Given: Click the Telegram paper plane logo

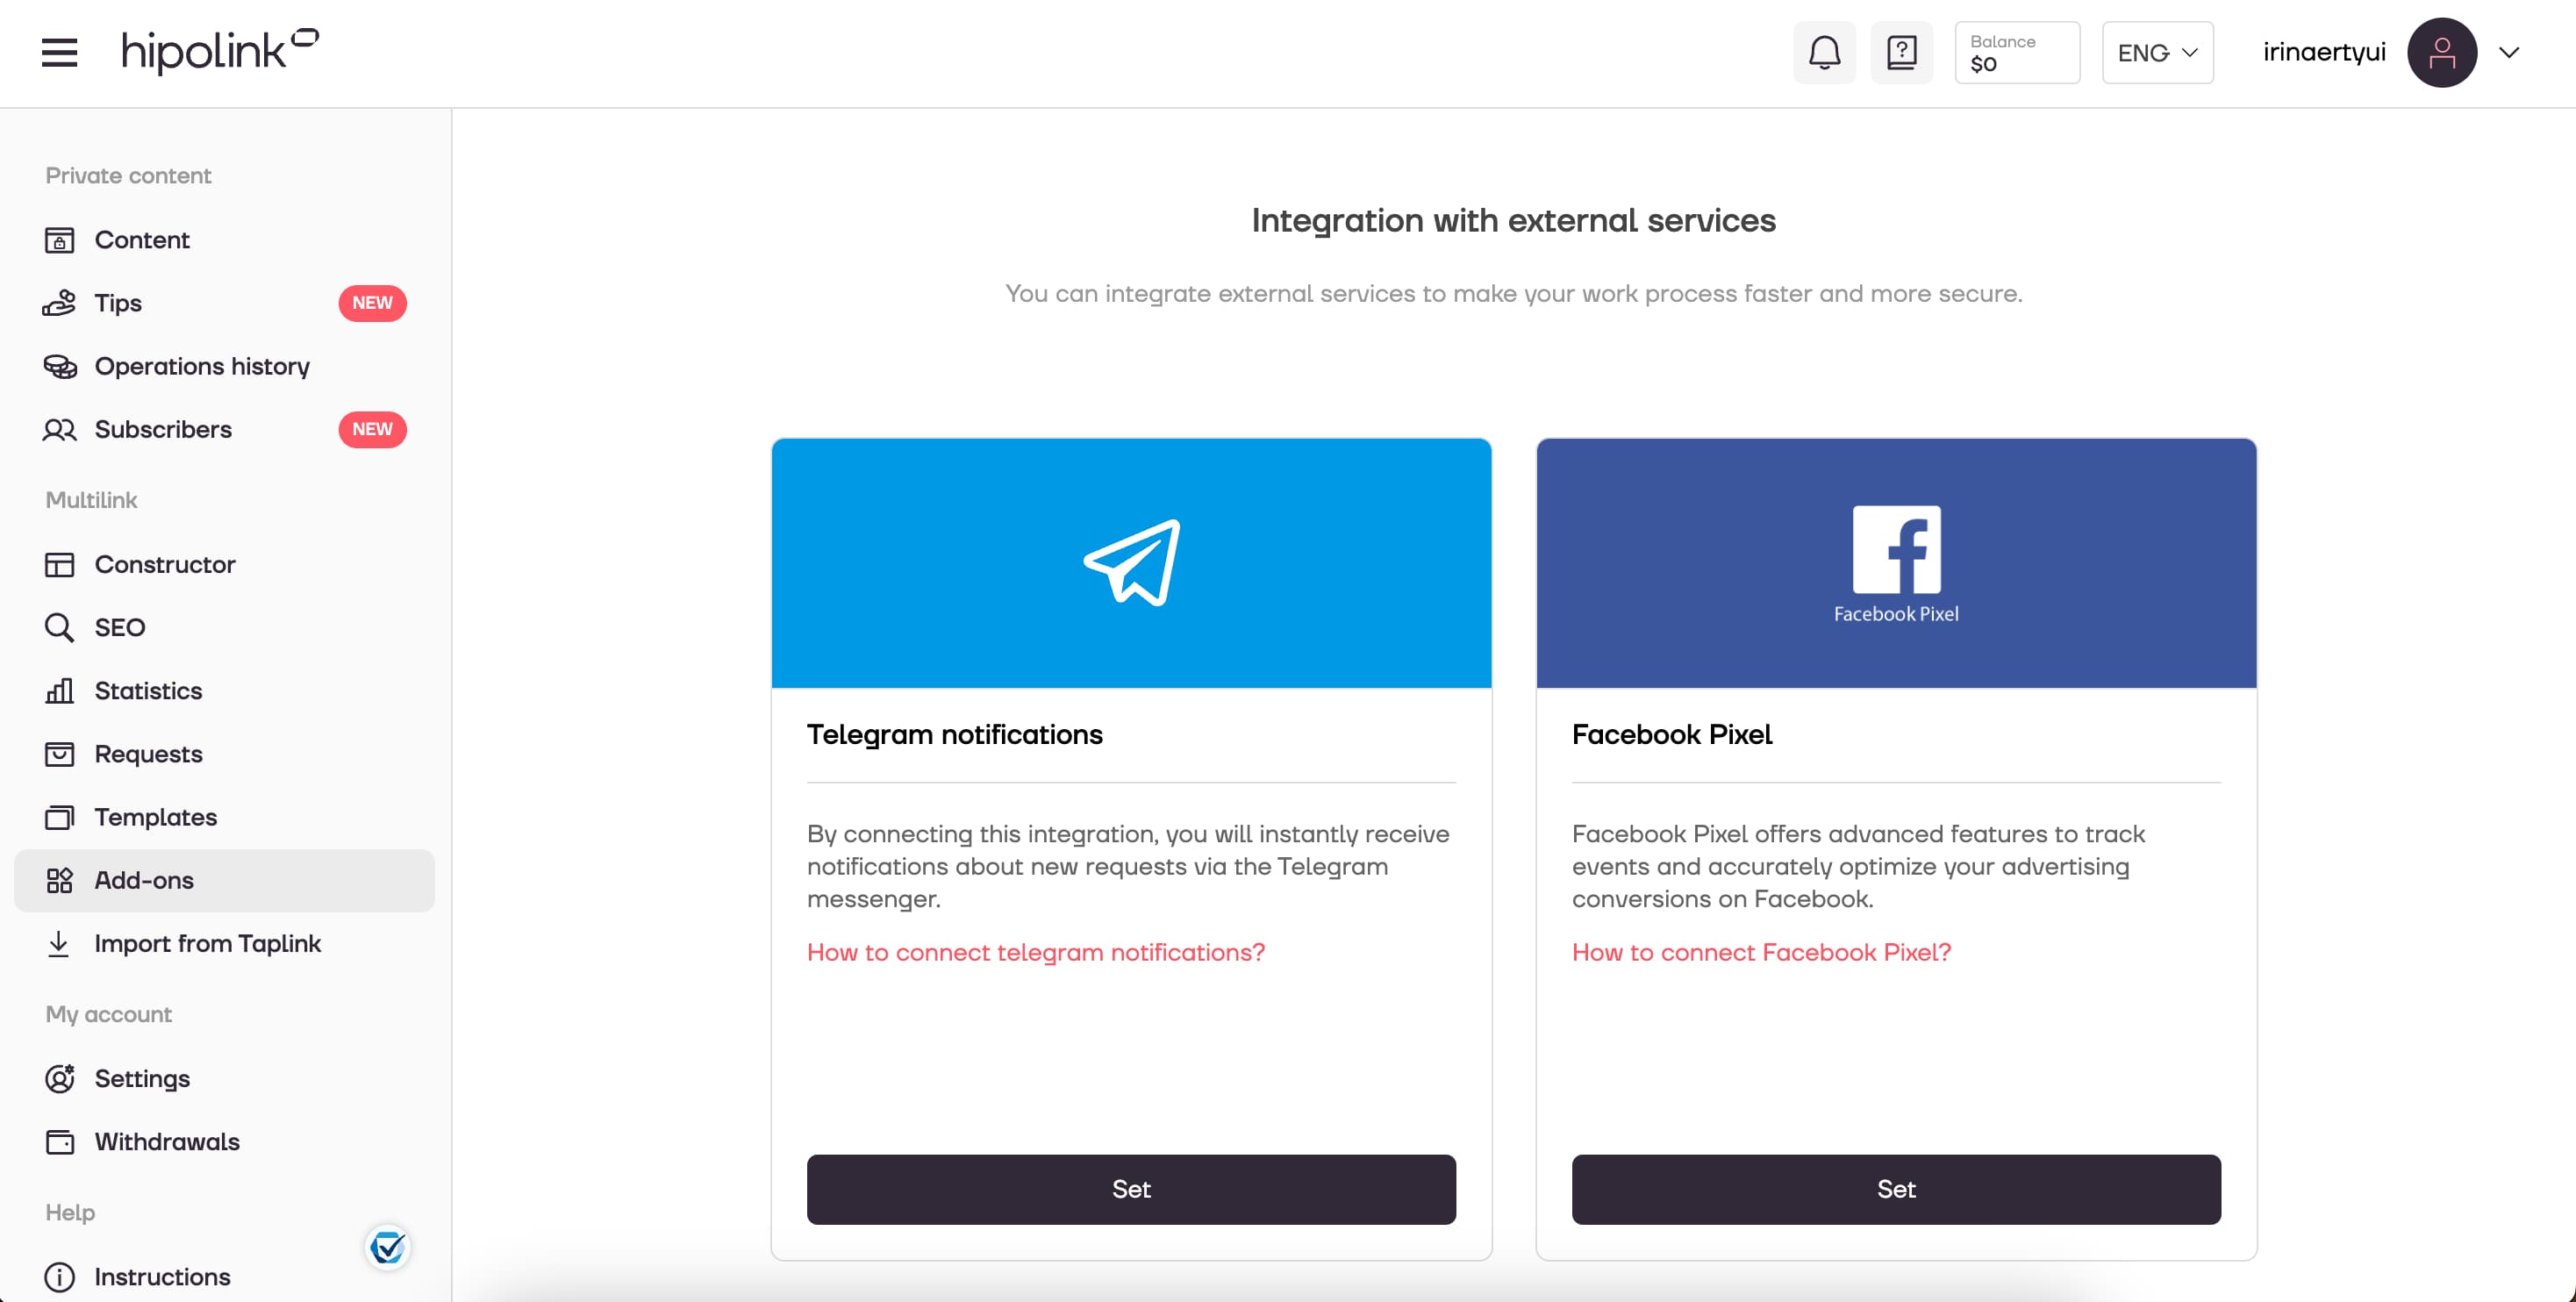Looking at the screenshot, I should [x=1132, y=563].
